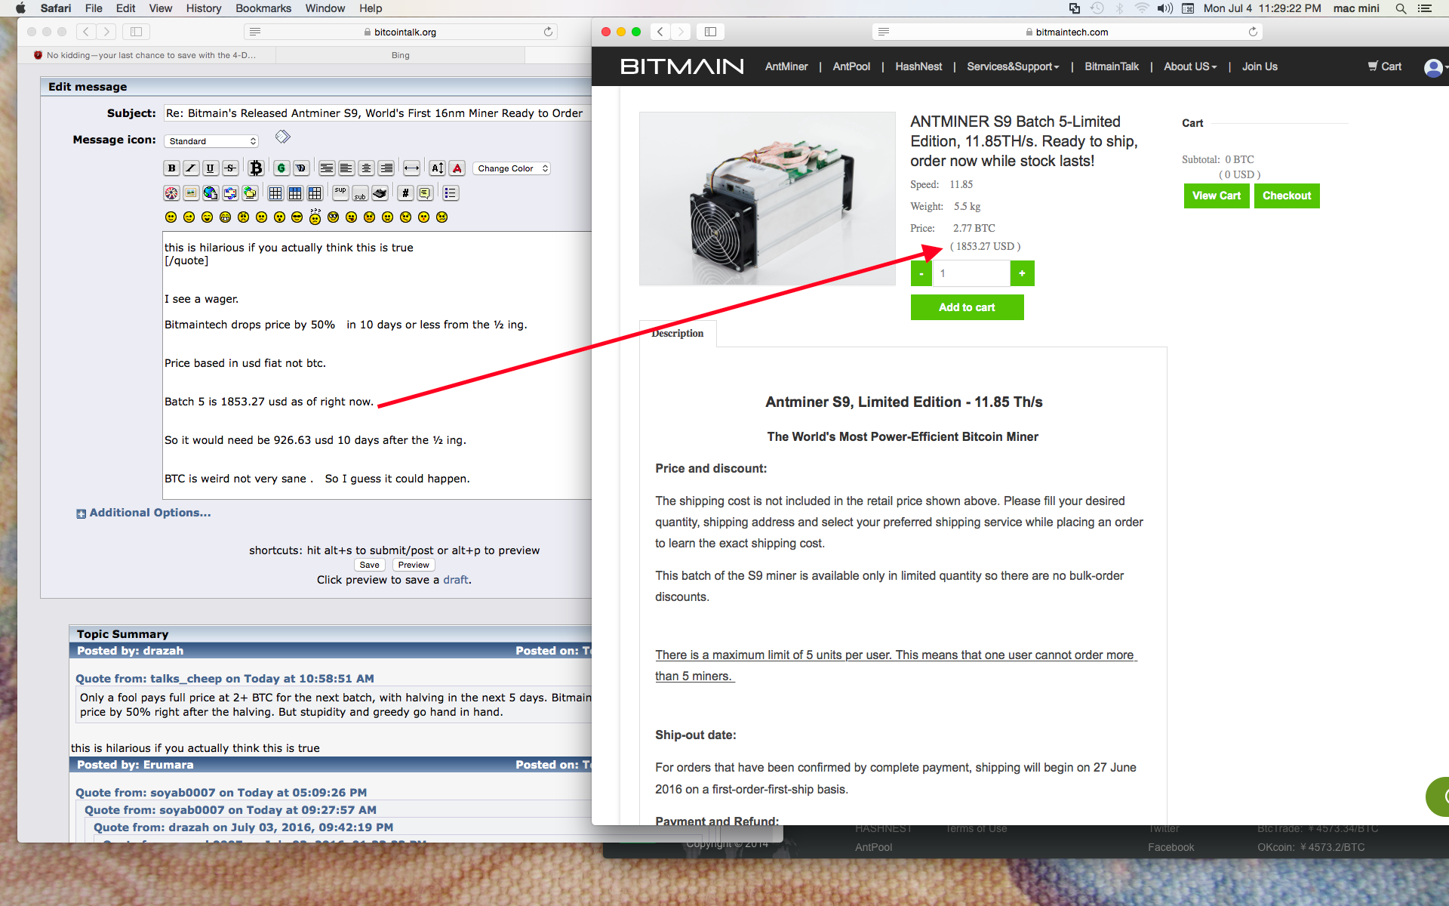
Task: Insert the crying smiley
Action: point(442,217)
